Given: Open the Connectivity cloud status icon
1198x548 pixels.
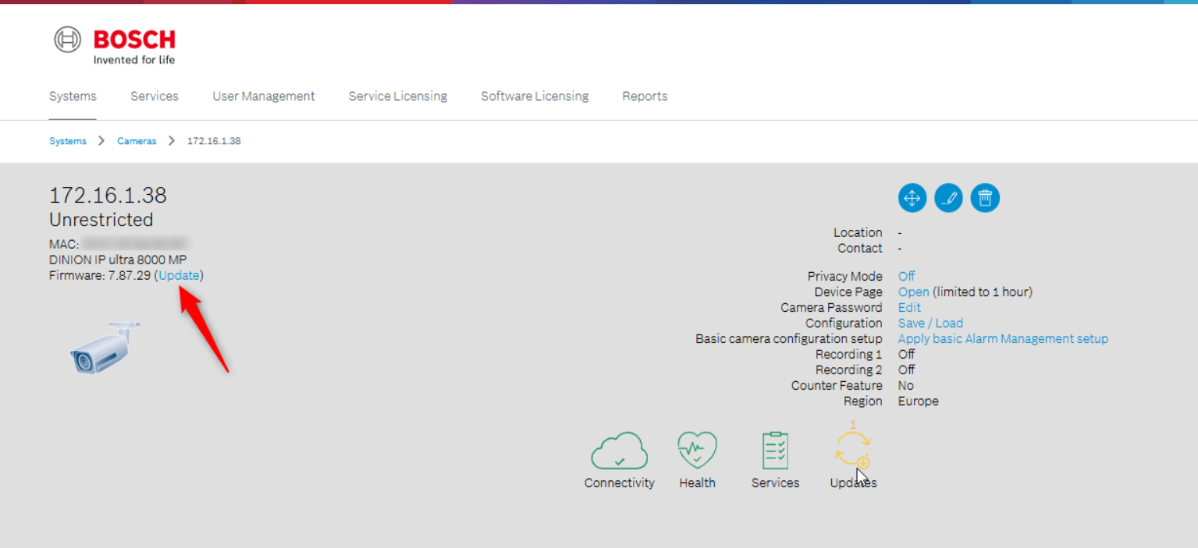Looking at the screenshot, I should 619,451.
